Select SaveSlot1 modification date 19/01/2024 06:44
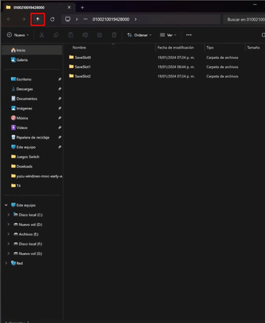Screen dimensions: 265x323 (x=176, y=67)
